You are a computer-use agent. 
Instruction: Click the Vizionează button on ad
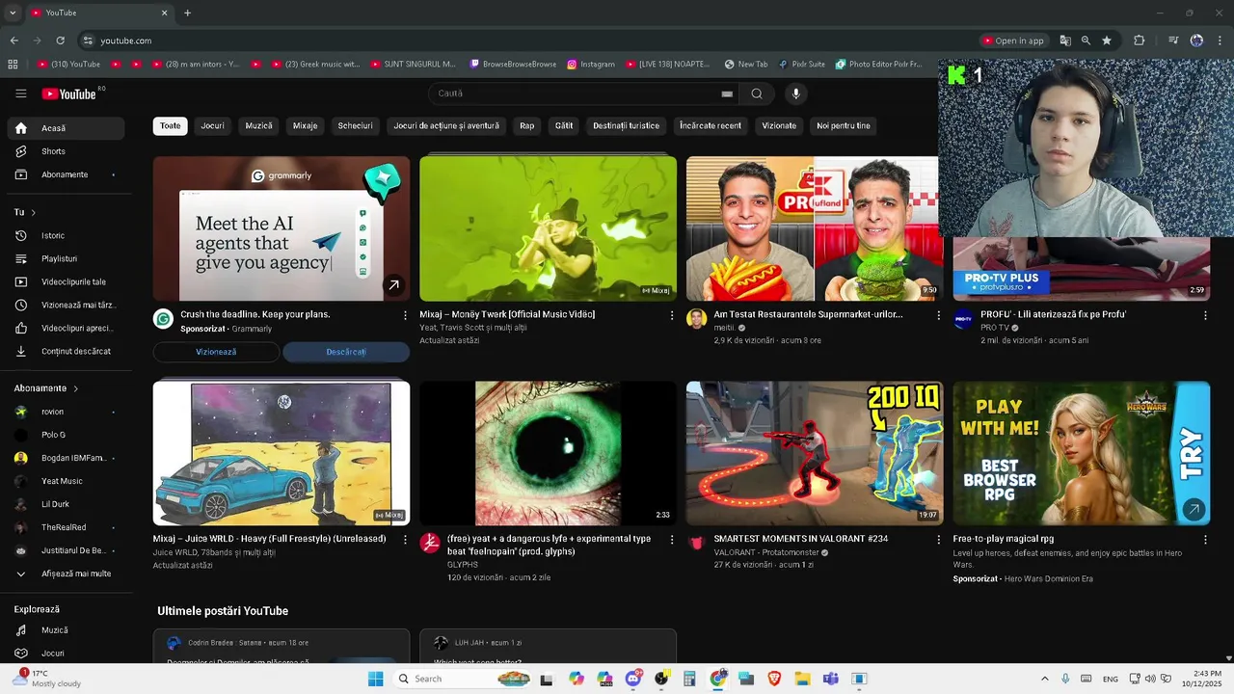click(x=216, y=352)
